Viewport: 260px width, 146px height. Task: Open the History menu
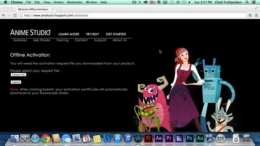coord(58,2)
